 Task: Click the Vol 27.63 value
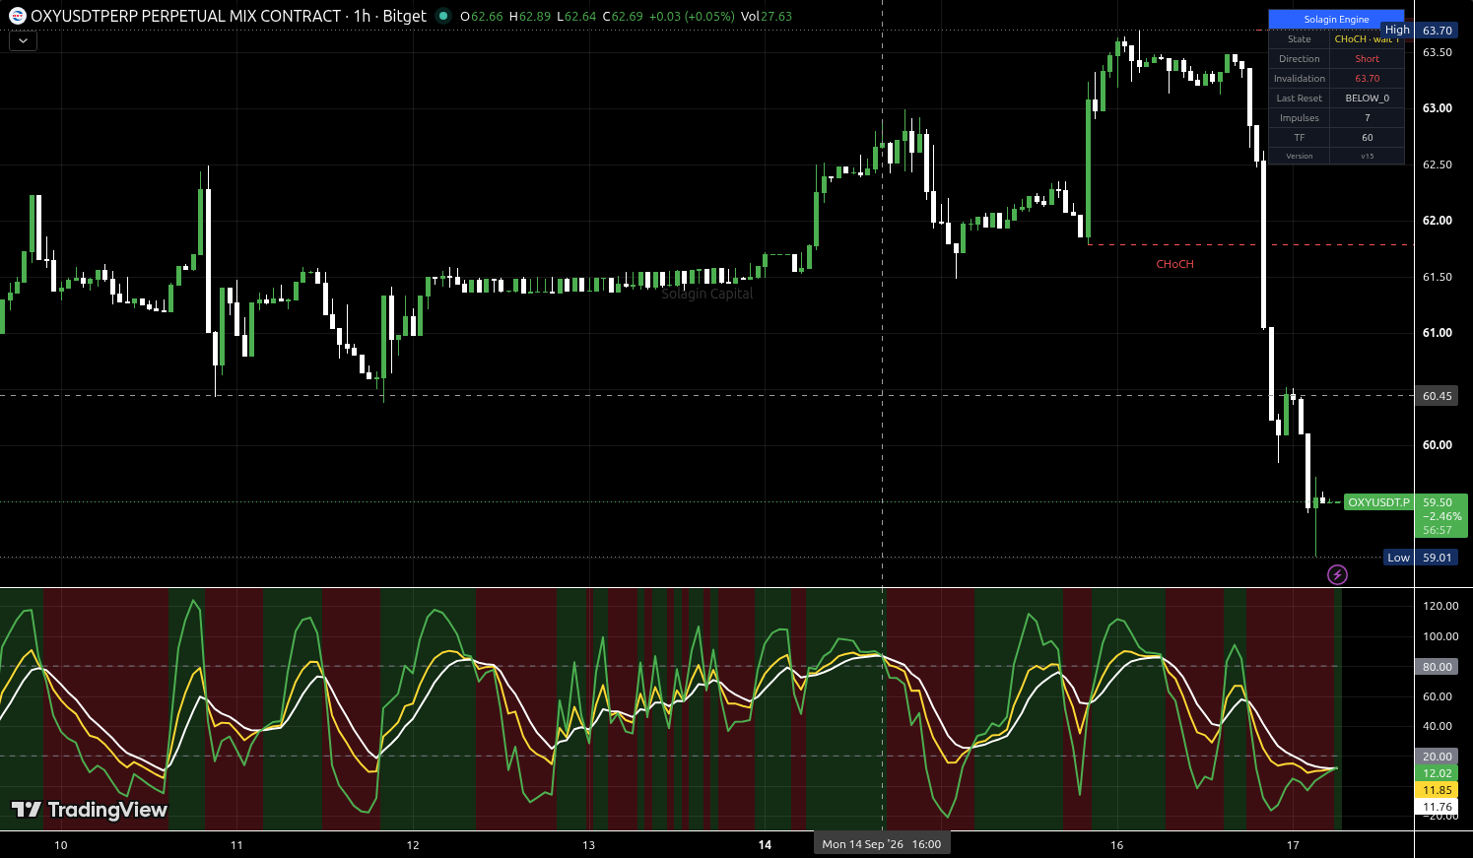(x=767, y=17)
